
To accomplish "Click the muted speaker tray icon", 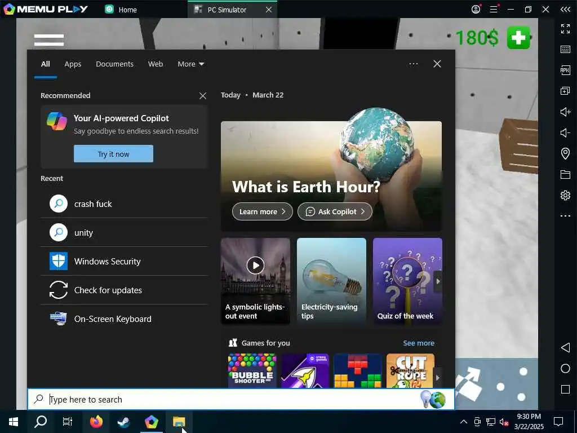I will point(504,422).
